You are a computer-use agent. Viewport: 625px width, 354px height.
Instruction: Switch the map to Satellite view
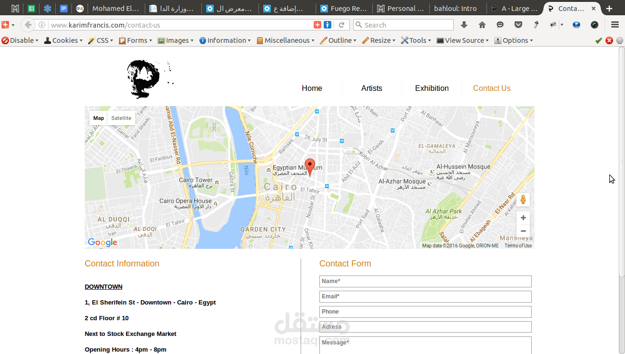[121, 118]
